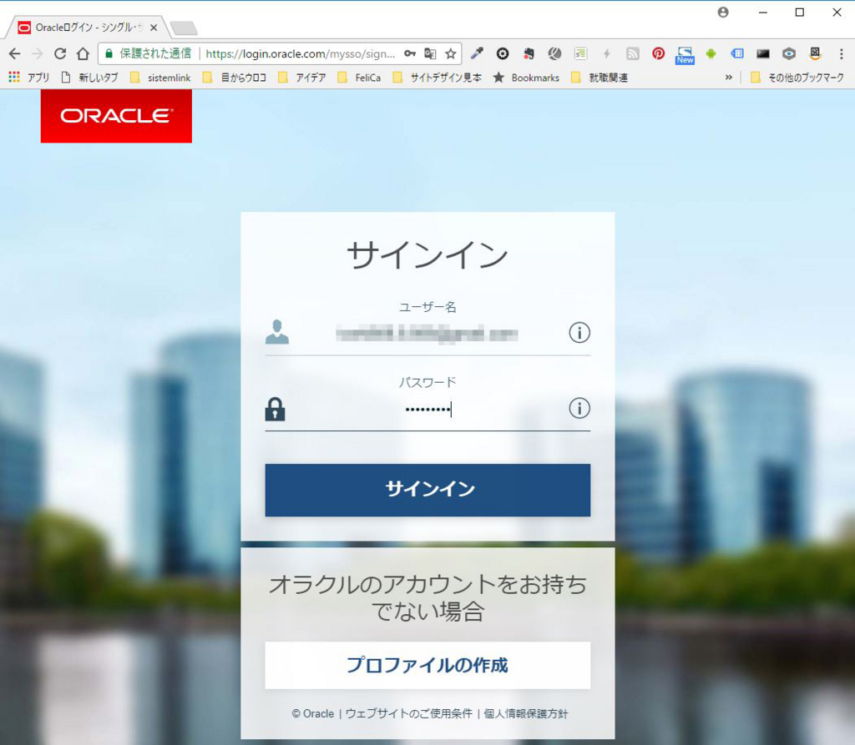This screenshot has height=745, width=855.
Task: Go back to the previous page
Action: pyautogui.click(x=15, y=53)
